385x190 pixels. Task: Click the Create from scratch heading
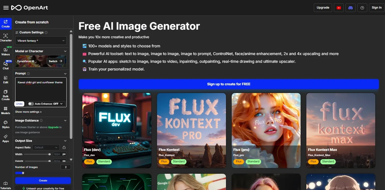[x=32, y=22]
